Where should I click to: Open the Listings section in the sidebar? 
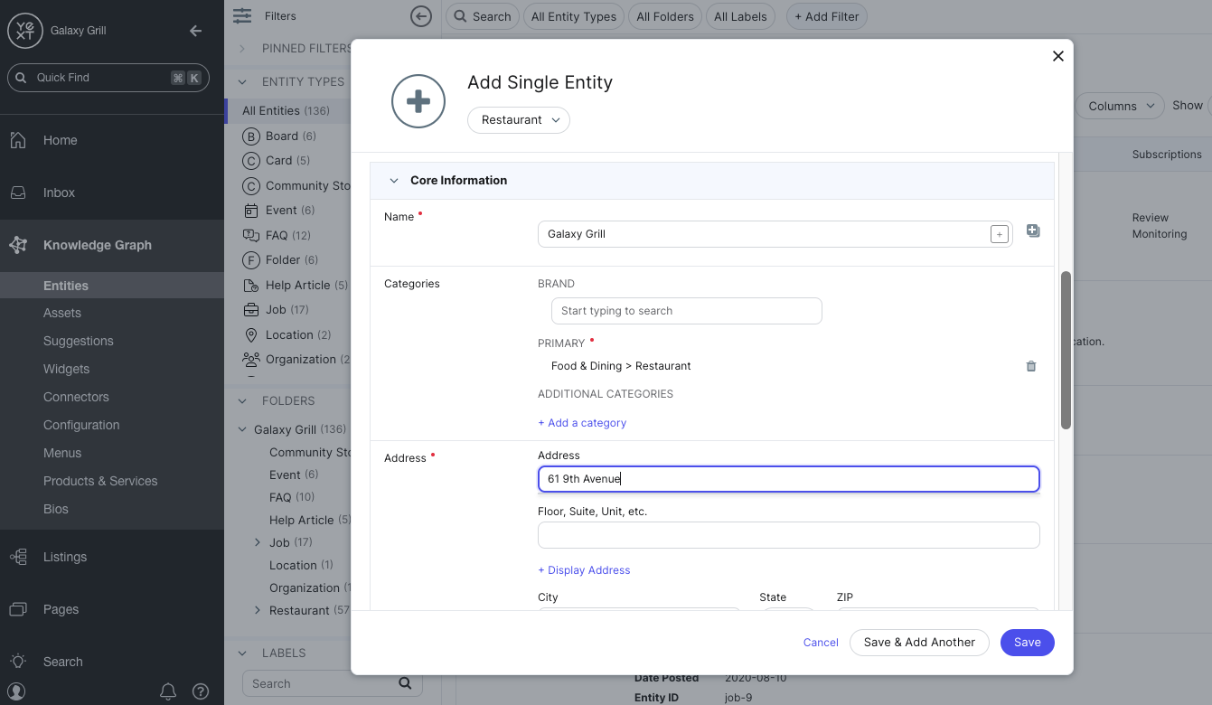tap(63, 556)
